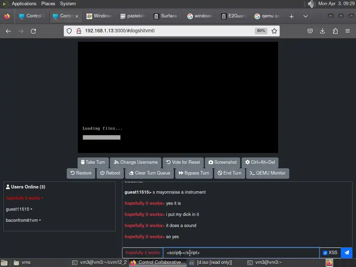Screen dimensions: 356x267
Task: Reset the 80% zoom indicator
Action: point(261,31)
